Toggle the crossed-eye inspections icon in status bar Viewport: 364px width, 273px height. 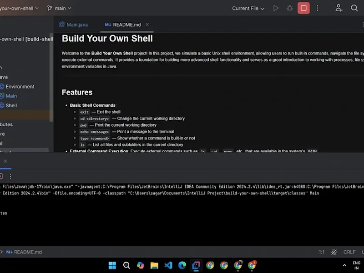pos(334,252)
